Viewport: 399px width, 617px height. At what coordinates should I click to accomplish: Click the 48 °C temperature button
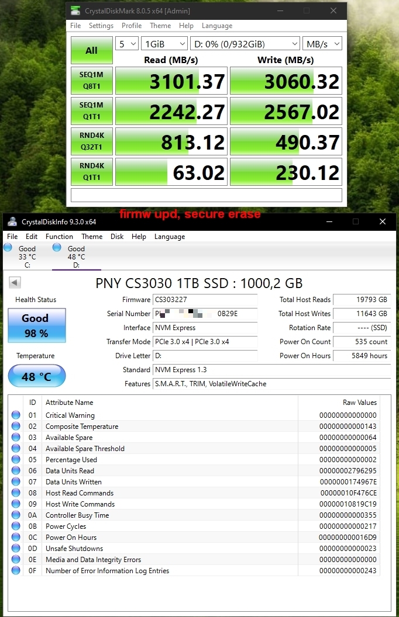click(37, 376)
